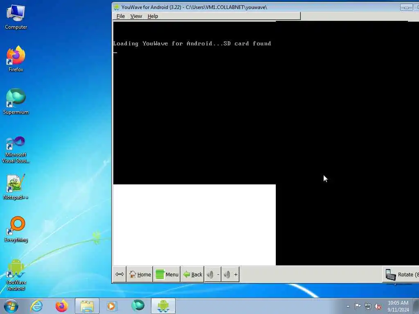Open Windows Explorer from the taskbar

coord(87,306)
